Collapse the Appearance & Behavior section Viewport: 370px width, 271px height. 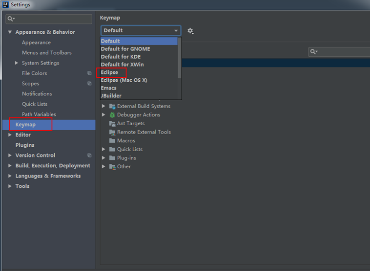click(x=10, y=32)
